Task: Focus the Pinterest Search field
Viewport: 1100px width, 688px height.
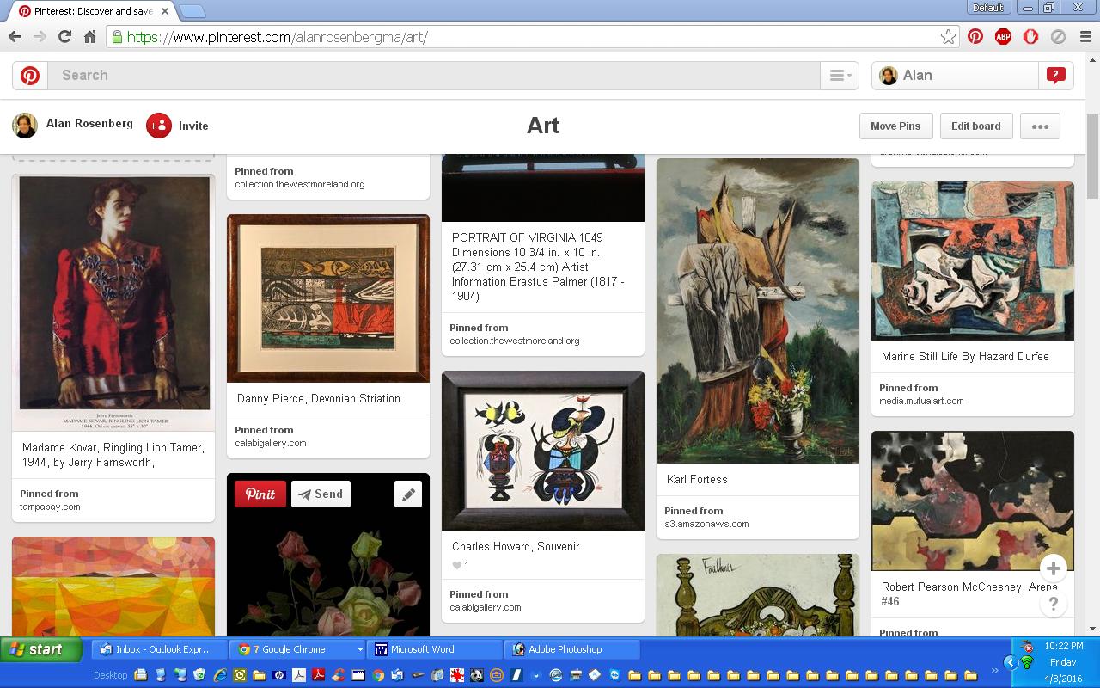Action: click(434, 76)
